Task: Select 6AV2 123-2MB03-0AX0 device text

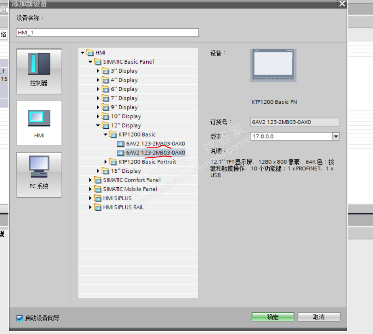Action: (x=155, y=153)
